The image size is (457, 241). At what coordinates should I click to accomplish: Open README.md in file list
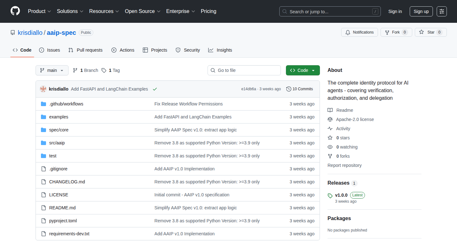tap(62, 208)
